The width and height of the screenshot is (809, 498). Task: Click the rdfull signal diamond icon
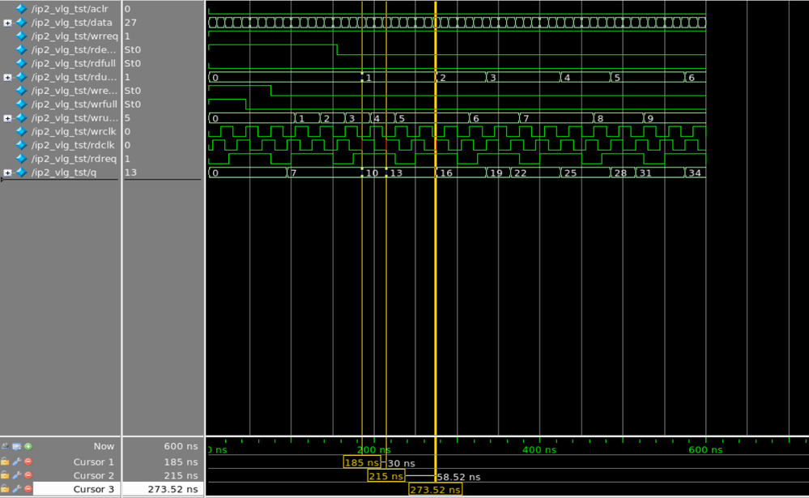click(21, 63)
